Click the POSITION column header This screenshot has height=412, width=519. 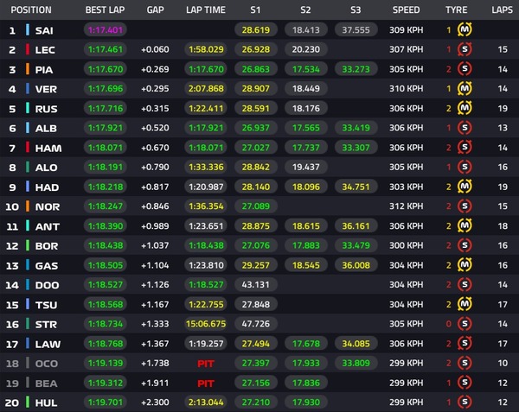(x=31, y=10)
